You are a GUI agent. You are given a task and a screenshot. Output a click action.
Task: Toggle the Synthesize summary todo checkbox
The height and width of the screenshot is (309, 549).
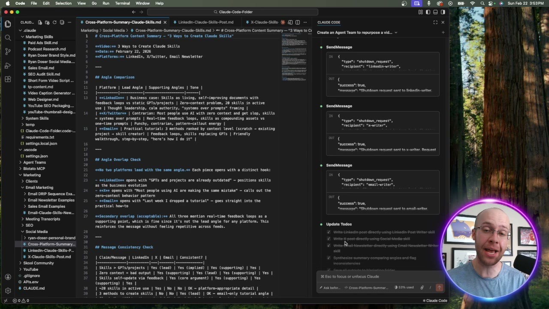pyautogui.click(x=329, y=258)
